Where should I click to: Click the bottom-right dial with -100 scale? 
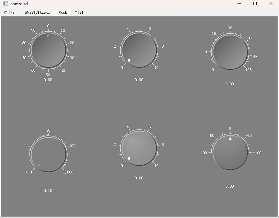click(x=229, y=153)
